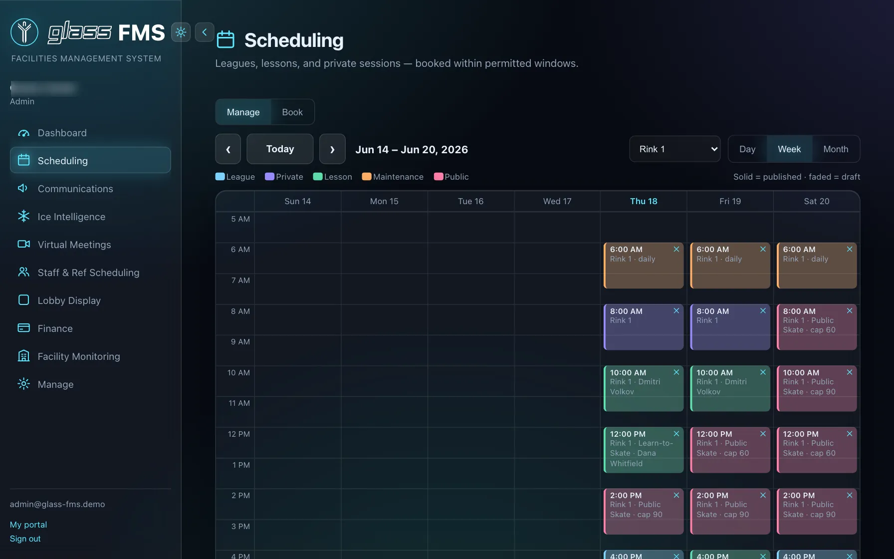Remove Thu 2:00 PM Public Skate event
This screenshot has height=559, width=894.
click(676, 495)
